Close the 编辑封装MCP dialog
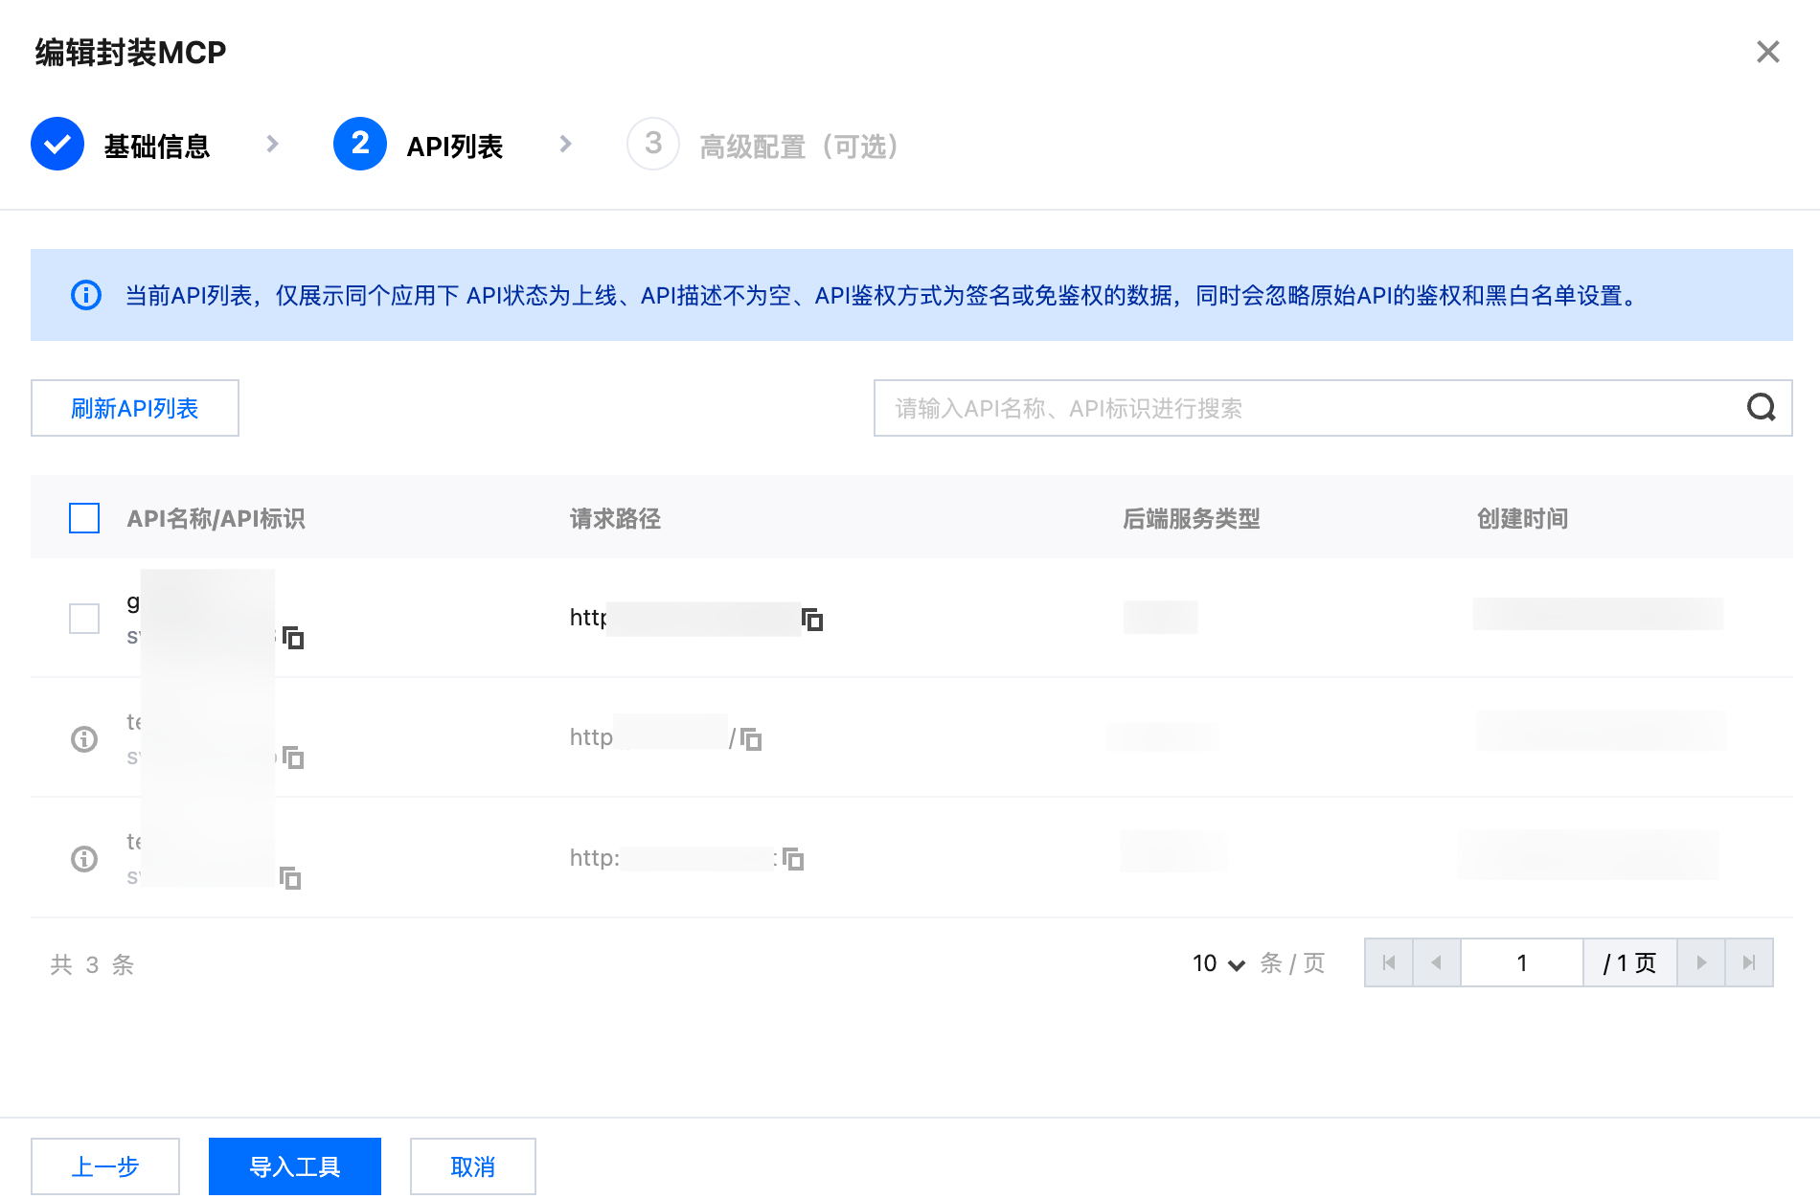The image size is (1820, 1199). tap(1767, 52)
